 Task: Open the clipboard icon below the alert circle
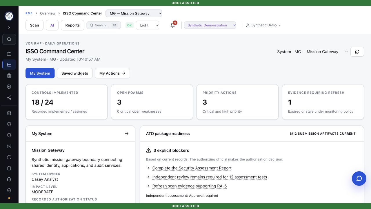point(9,168)
